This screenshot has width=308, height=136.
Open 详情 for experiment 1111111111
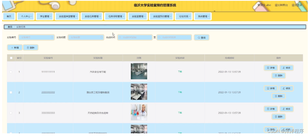[271, 68]
